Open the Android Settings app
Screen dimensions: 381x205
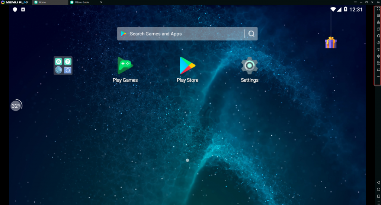(250, 70)
